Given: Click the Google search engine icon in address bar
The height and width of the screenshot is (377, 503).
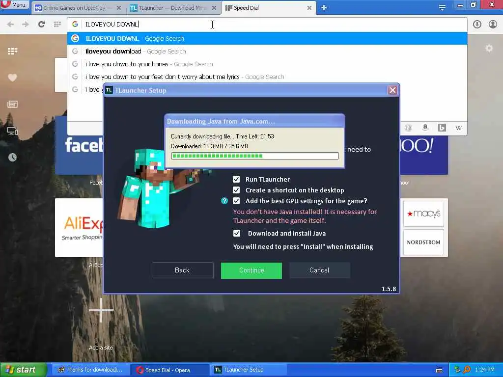Looking at the screenshot, I should (75, 25).
